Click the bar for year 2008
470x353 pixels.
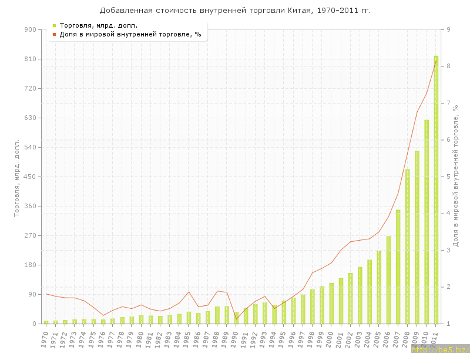407,247
